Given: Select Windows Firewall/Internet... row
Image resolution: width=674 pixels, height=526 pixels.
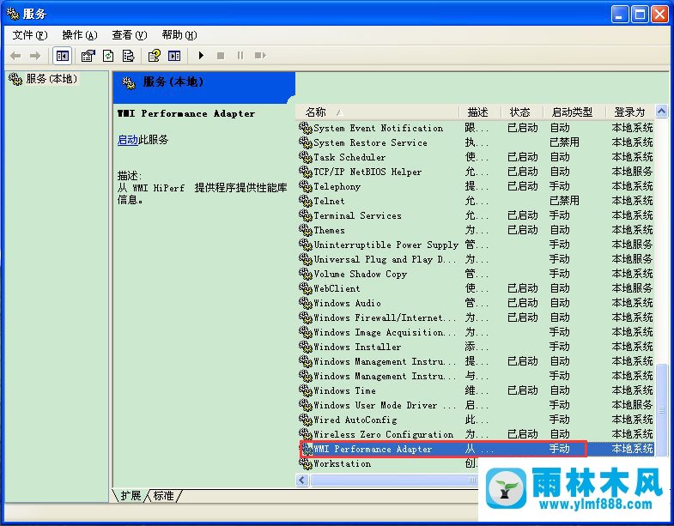Looking at the screenshot, I should click(x=476, y=318).
